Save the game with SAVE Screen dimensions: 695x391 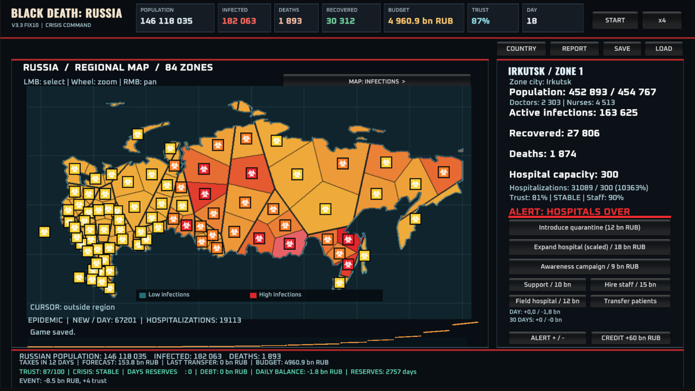(622, 49)
